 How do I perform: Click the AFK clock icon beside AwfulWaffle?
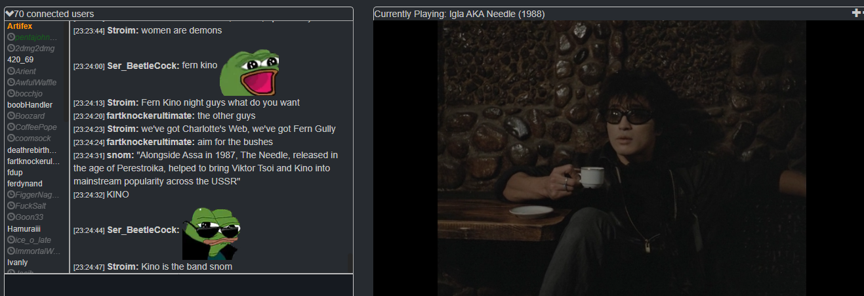point(11,82)
